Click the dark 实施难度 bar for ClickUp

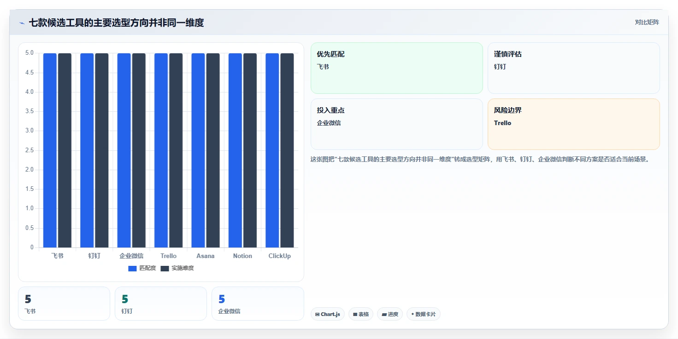coord(287,150)
